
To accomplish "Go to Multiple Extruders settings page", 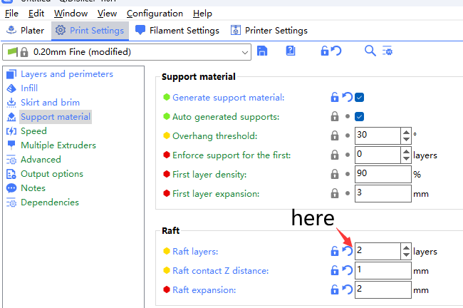I will pyautogui.click(x=58, y=145).
